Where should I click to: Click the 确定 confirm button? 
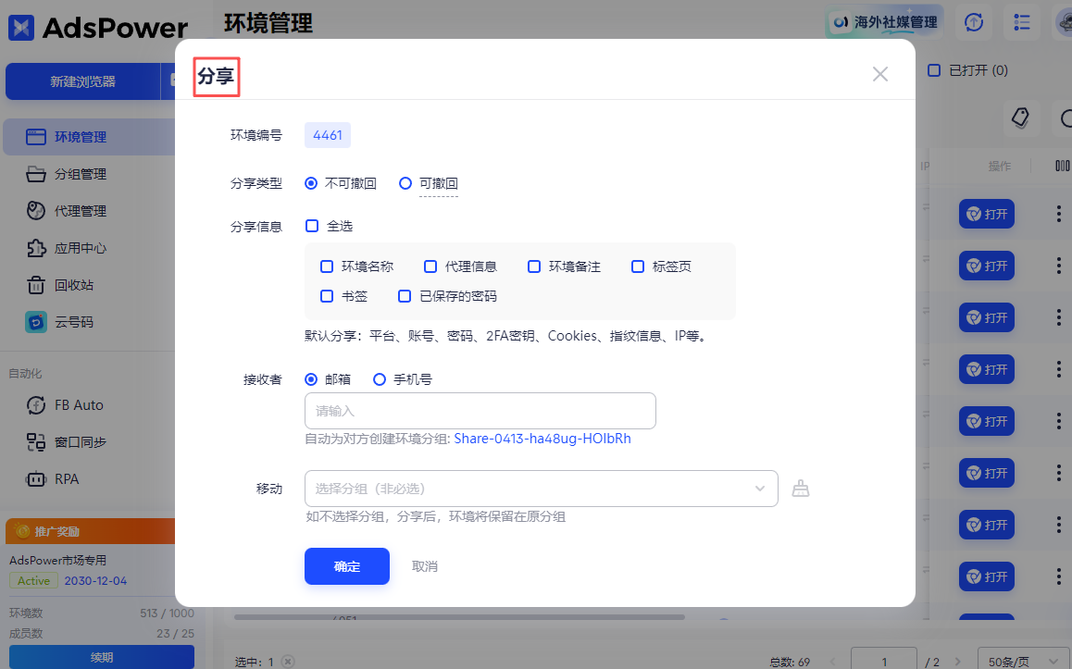(x=347, y=566)
